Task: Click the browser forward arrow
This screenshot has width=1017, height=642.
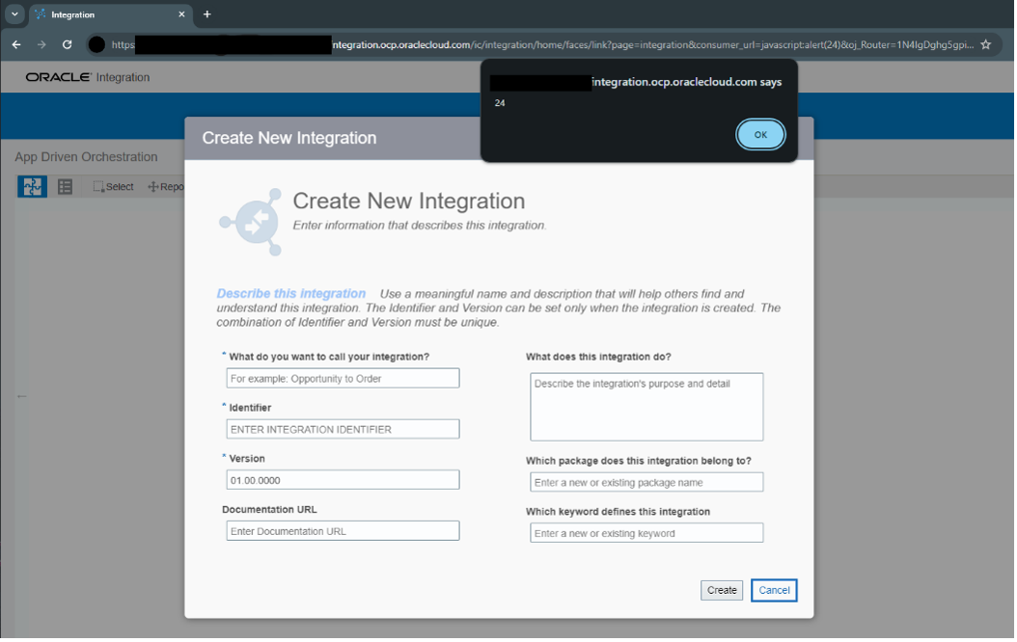Action: 41,44
